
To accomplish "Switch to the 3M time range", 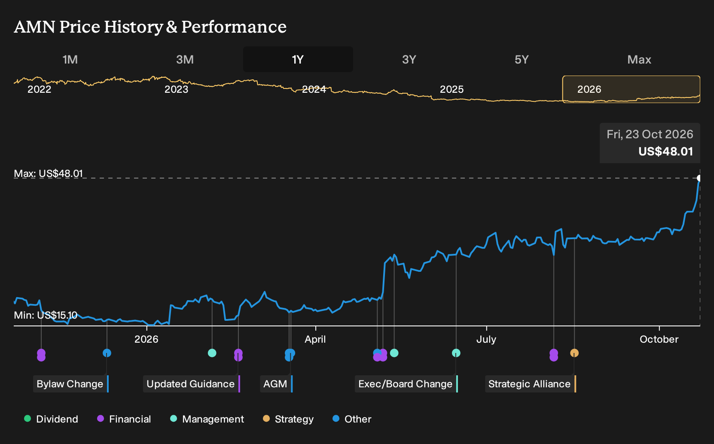I will (185, 59).
